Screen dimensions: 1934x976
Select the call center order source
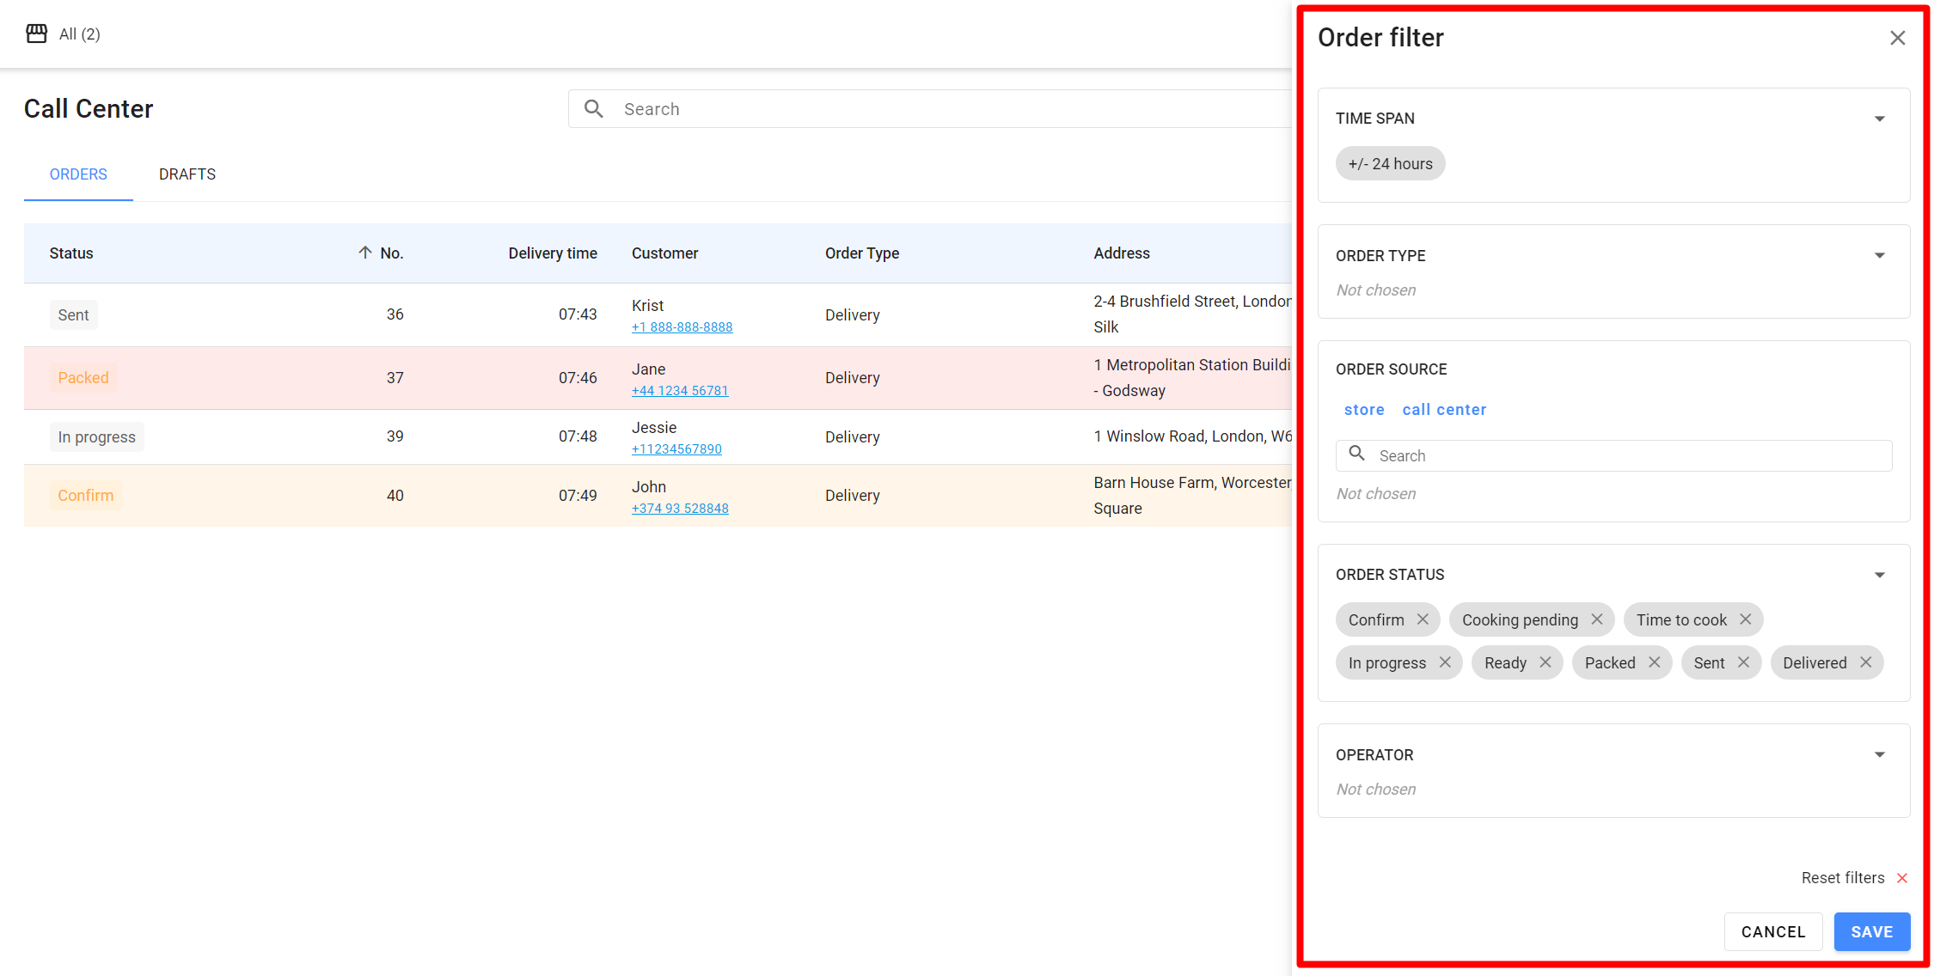(1444, 410)
